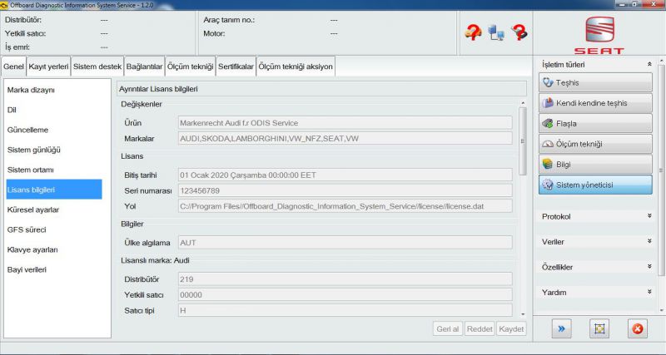Click the fullscreen frame icon button
The image size is (666, 355).
pyautogui.click(x=599, y=328)
